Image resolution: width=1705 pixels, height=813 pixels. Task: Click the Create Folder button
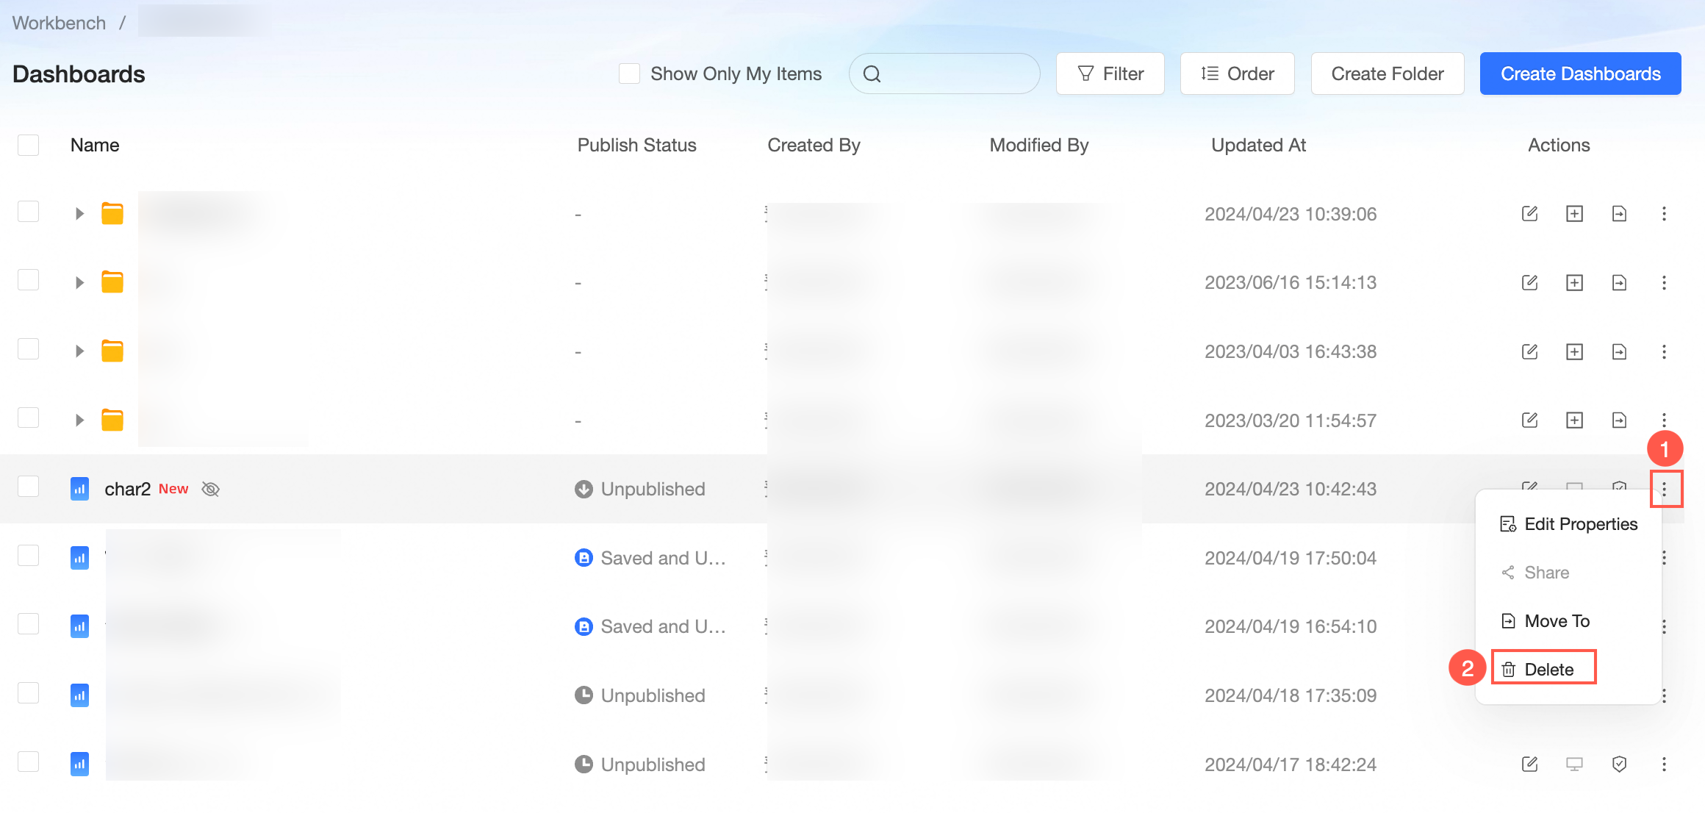click(x=1387, y=74)
